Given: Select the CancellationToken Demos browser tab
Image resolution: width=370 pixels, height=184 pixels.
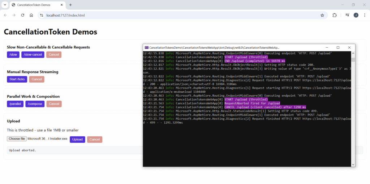Looking at the screenshot, I should [x=38, y=5].
